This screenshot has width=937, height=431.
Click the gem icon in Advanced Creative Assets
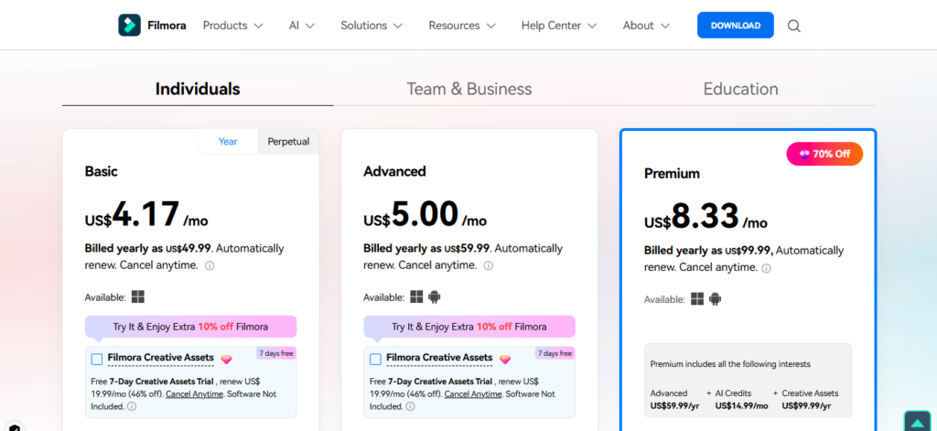tap(505, 360)
